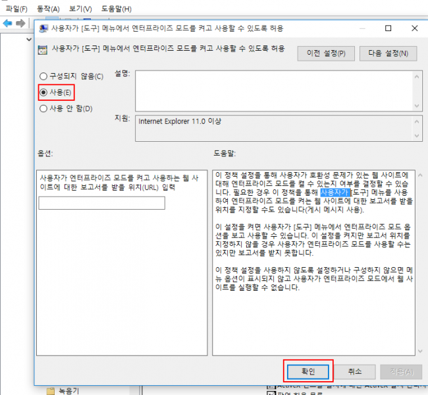Click the 도움말 pane scroll down arrow

[420, 351]
